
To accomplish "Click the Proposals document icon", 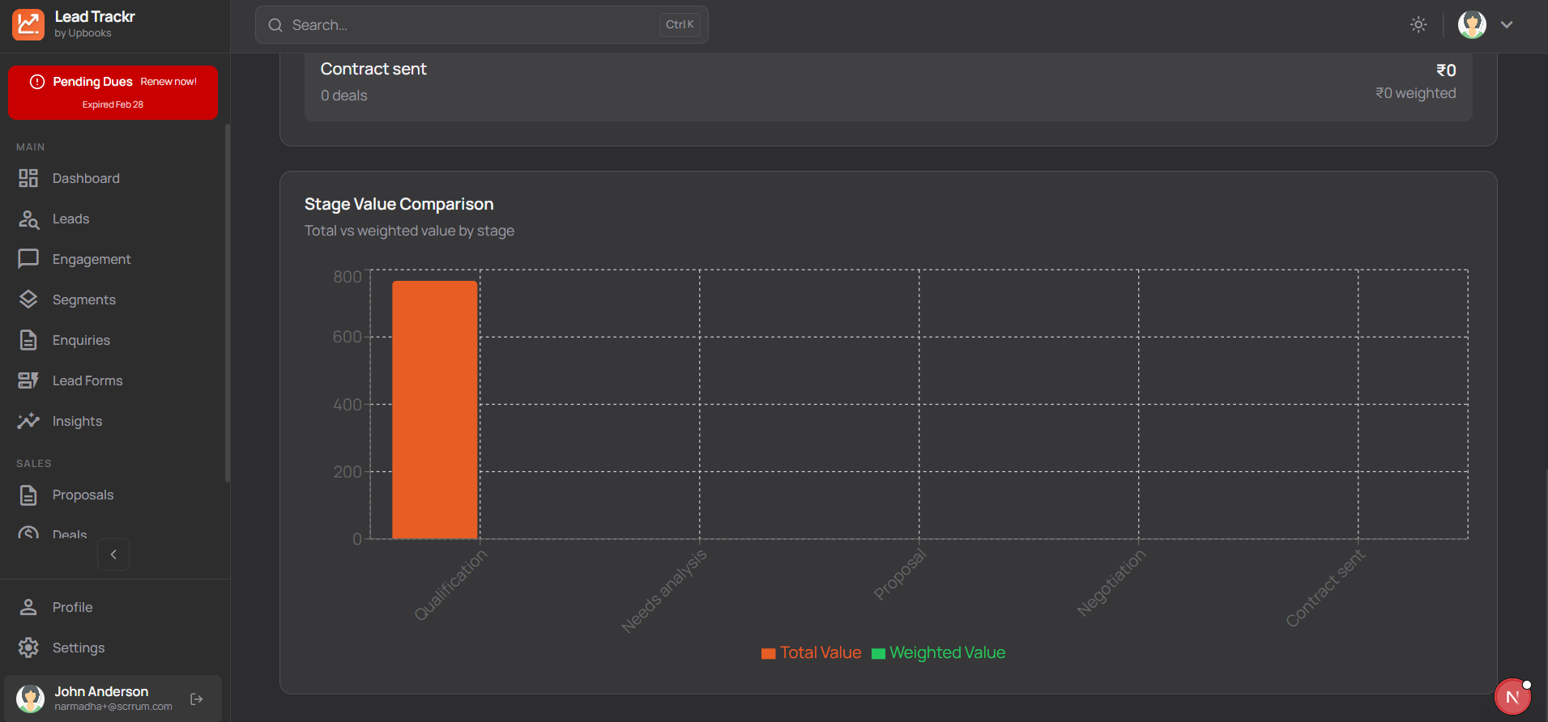I will (28, 495).
